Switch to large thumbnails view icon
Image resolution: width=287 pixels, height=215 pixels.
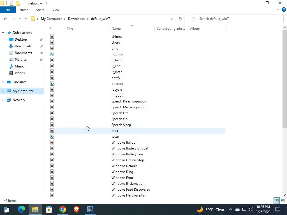283,200
